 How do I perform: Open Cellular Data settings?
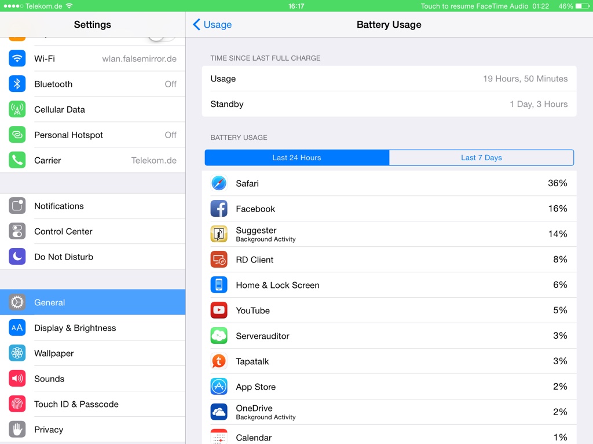(93, 109)
